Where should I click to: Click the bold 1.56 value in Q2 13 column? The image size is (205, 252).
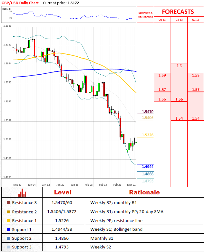(x=179, y=99)
